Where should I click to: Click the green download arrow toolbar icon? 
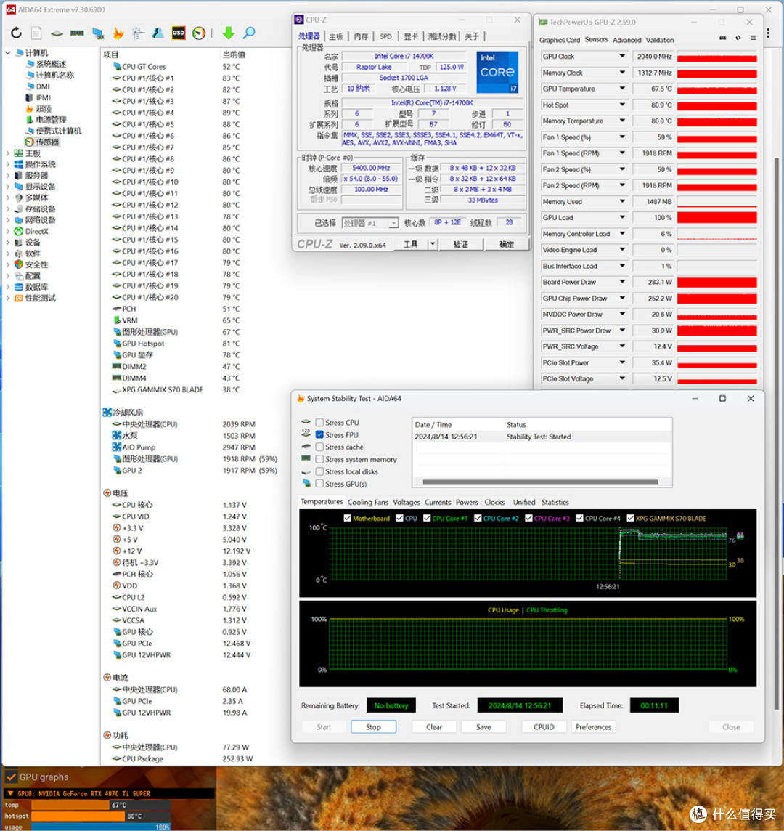tap(229, 33)
